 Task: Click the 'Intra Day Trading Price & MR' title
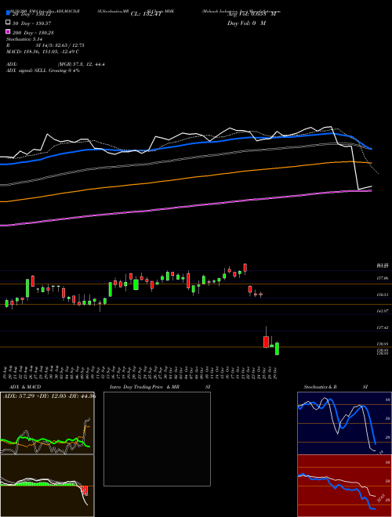[x=144, y=387]
